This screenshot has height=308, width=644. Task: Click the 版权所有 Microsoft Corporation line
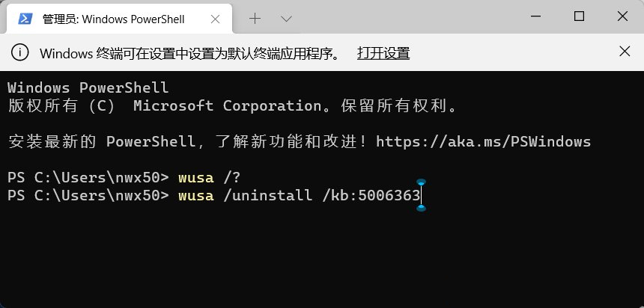(232, 106)
